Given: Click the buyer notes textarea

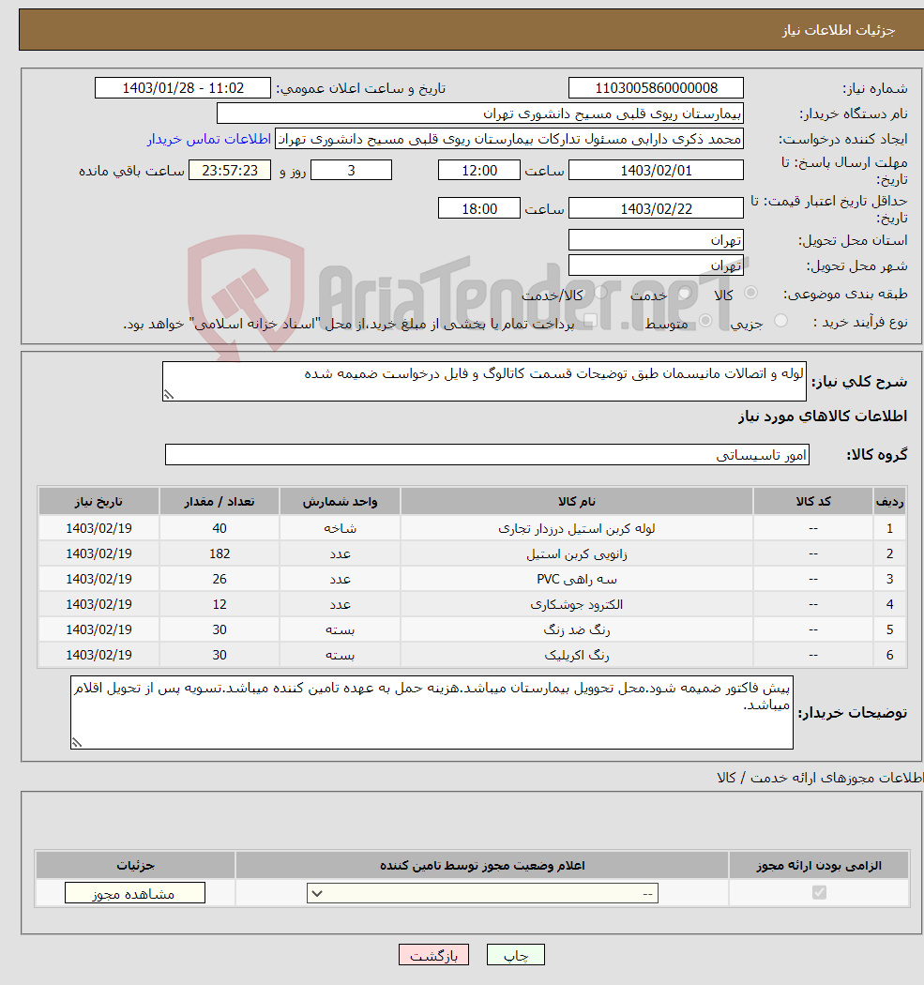Looking at the screenshot, I should [x=432, y=712].
